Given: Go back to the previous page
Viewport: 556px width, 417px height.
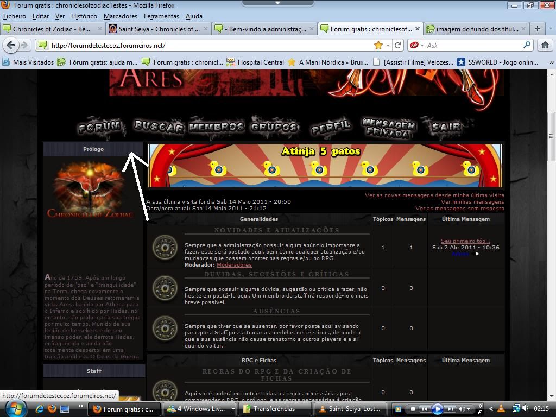Looking at the screenshot, I should pos(11,45).
